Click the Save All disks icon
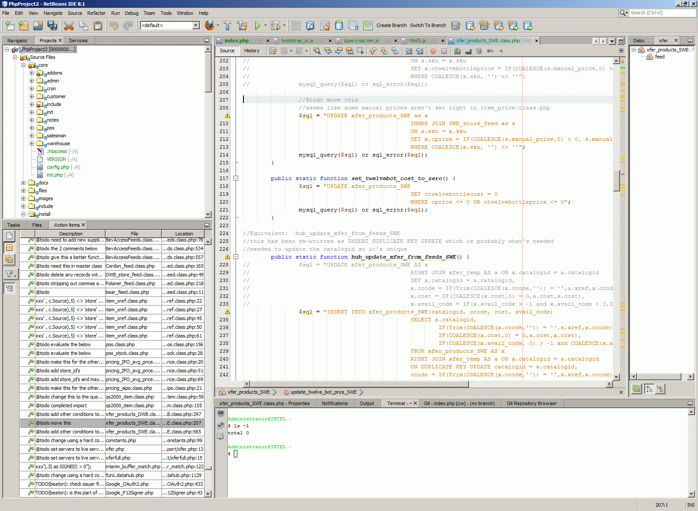 pos(52,26)
